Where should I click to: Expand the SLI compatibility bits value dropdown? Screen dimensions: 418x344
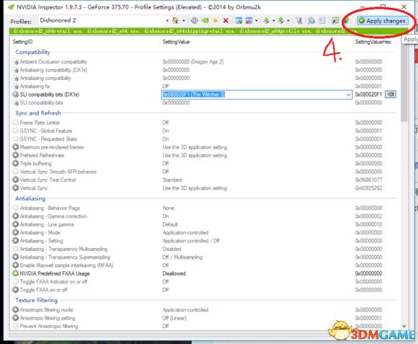point(348,94)
